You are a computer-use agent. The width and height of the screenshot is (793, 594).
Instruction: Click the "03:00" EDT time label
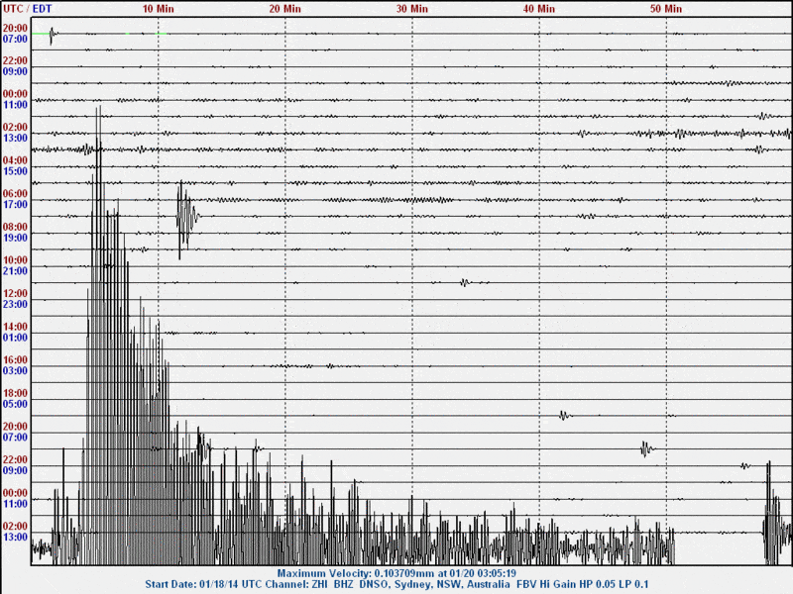tap(15, 371)
